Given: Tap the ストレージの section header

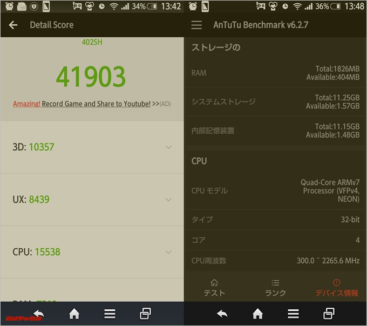Looking at the screenshot, I should [216, 47].
